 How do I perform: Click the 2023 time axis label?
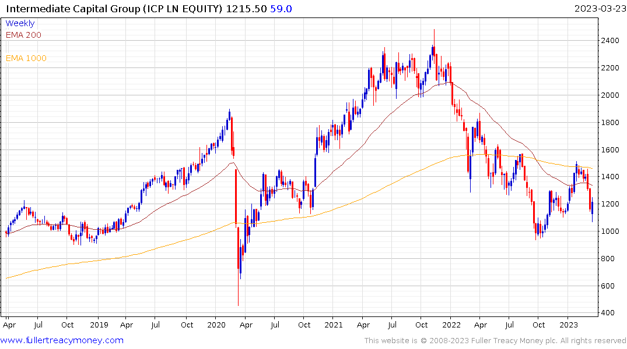click(x=569, y=325)
